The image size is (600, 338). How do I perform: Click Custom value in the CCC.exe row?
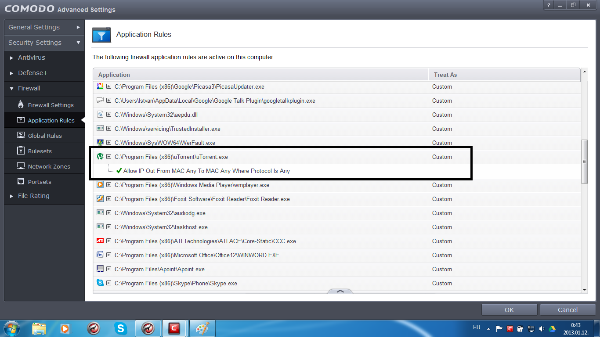tap(442, 241)
